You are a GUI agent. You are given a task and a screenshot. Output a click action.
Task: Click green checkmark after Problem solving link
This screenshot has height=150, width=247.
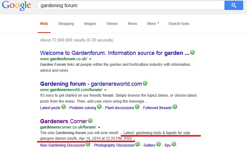coord(99,107)
